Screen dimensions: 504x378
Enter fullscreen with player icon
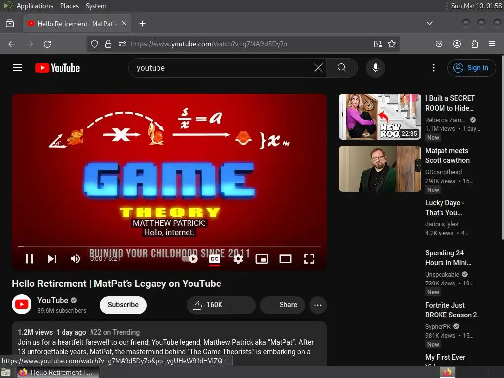309,259
